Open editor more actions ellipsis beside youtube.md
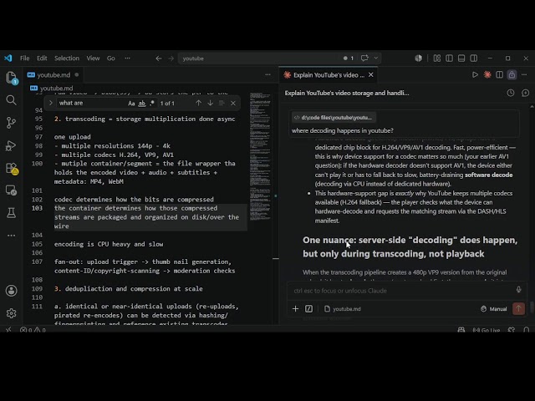The height and width of the screenshot is (401, 535). coord(267,74)
